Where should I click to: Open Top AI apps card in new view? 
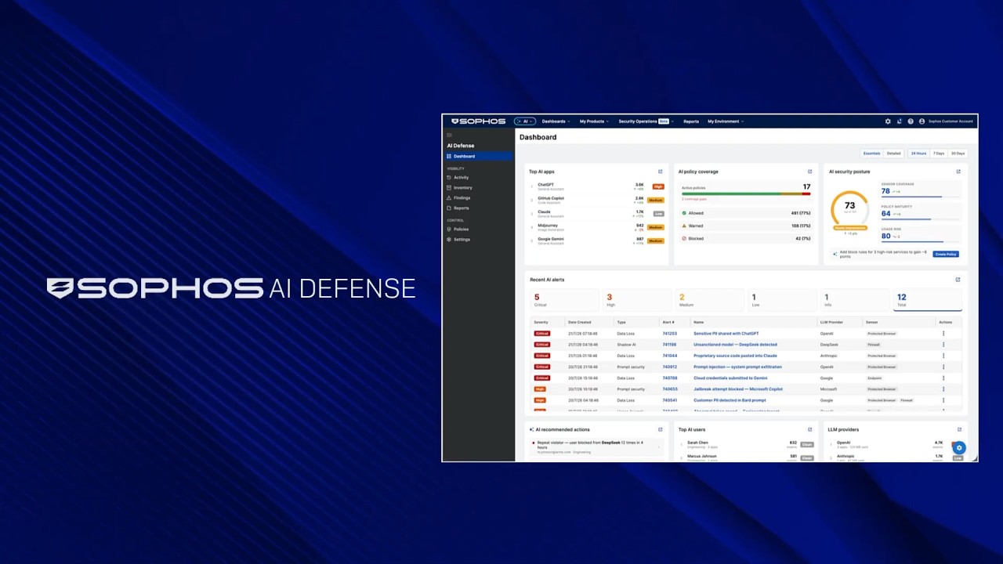click(x=660, y=172)
